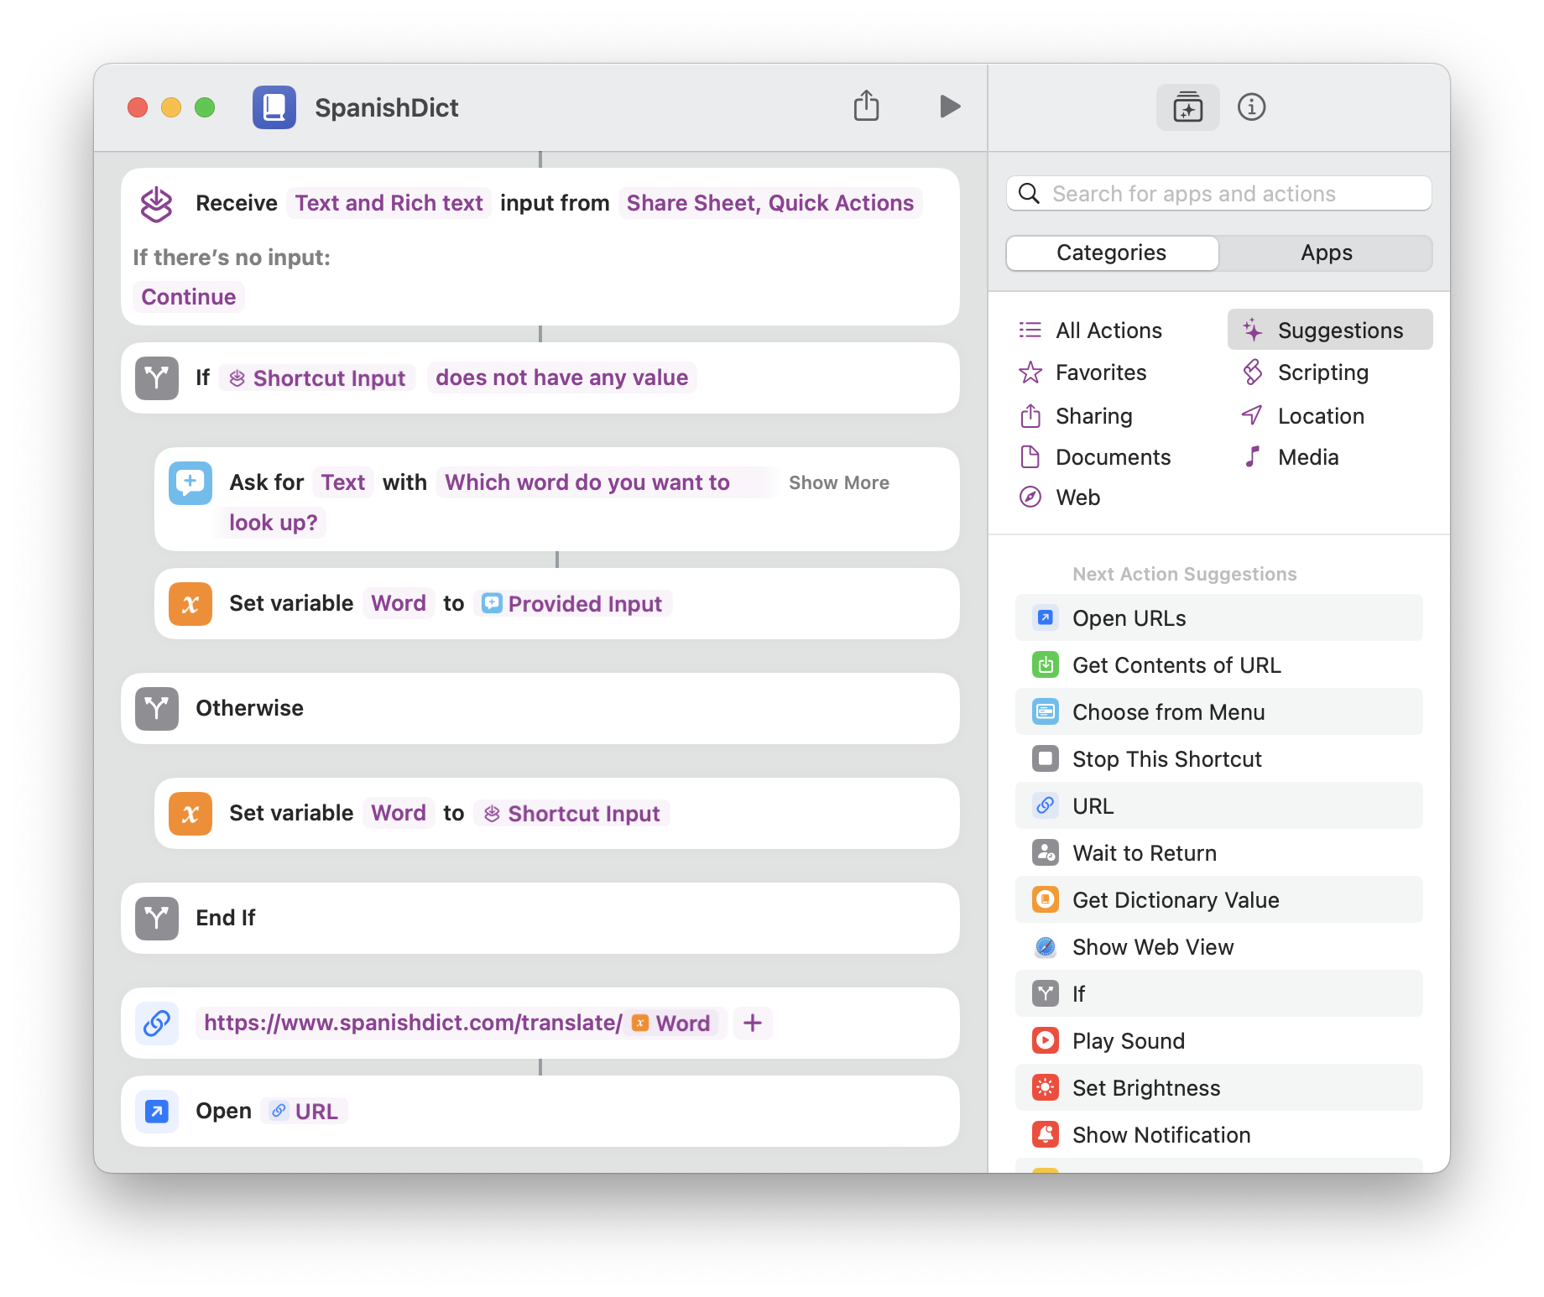Click the Otherwise branch icon

point(157,709)
